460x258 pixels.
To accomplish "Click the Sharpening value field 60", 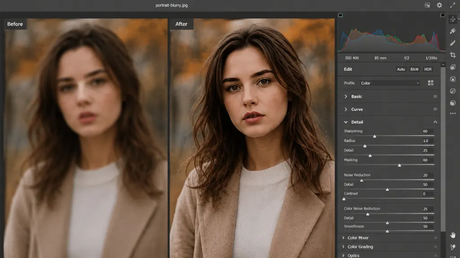I will 428,131.
